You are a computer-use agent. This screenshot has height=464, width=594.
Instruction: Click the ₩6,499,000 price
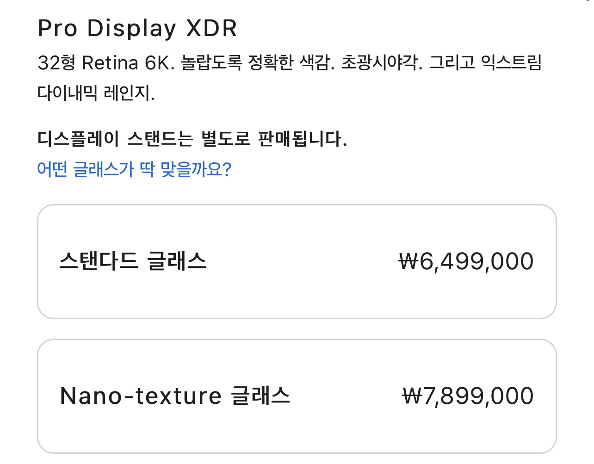[466, 261]
